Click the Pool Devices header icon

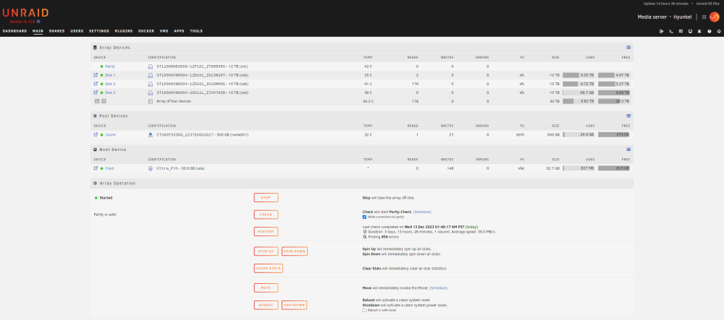click(x=95, y=116)
